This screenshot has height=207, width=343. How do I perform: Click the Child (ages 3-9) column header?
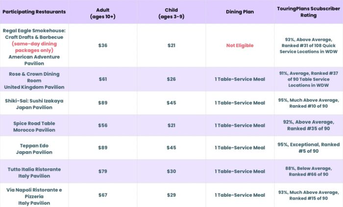171,12
